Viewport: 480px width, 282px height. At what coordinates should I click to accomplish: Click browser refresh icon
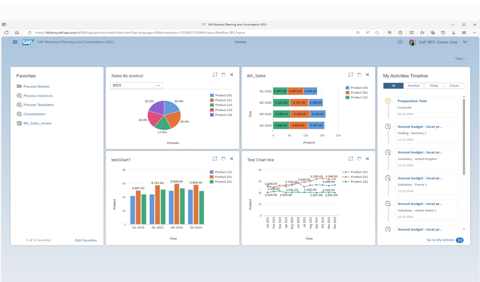pos(6,33)
